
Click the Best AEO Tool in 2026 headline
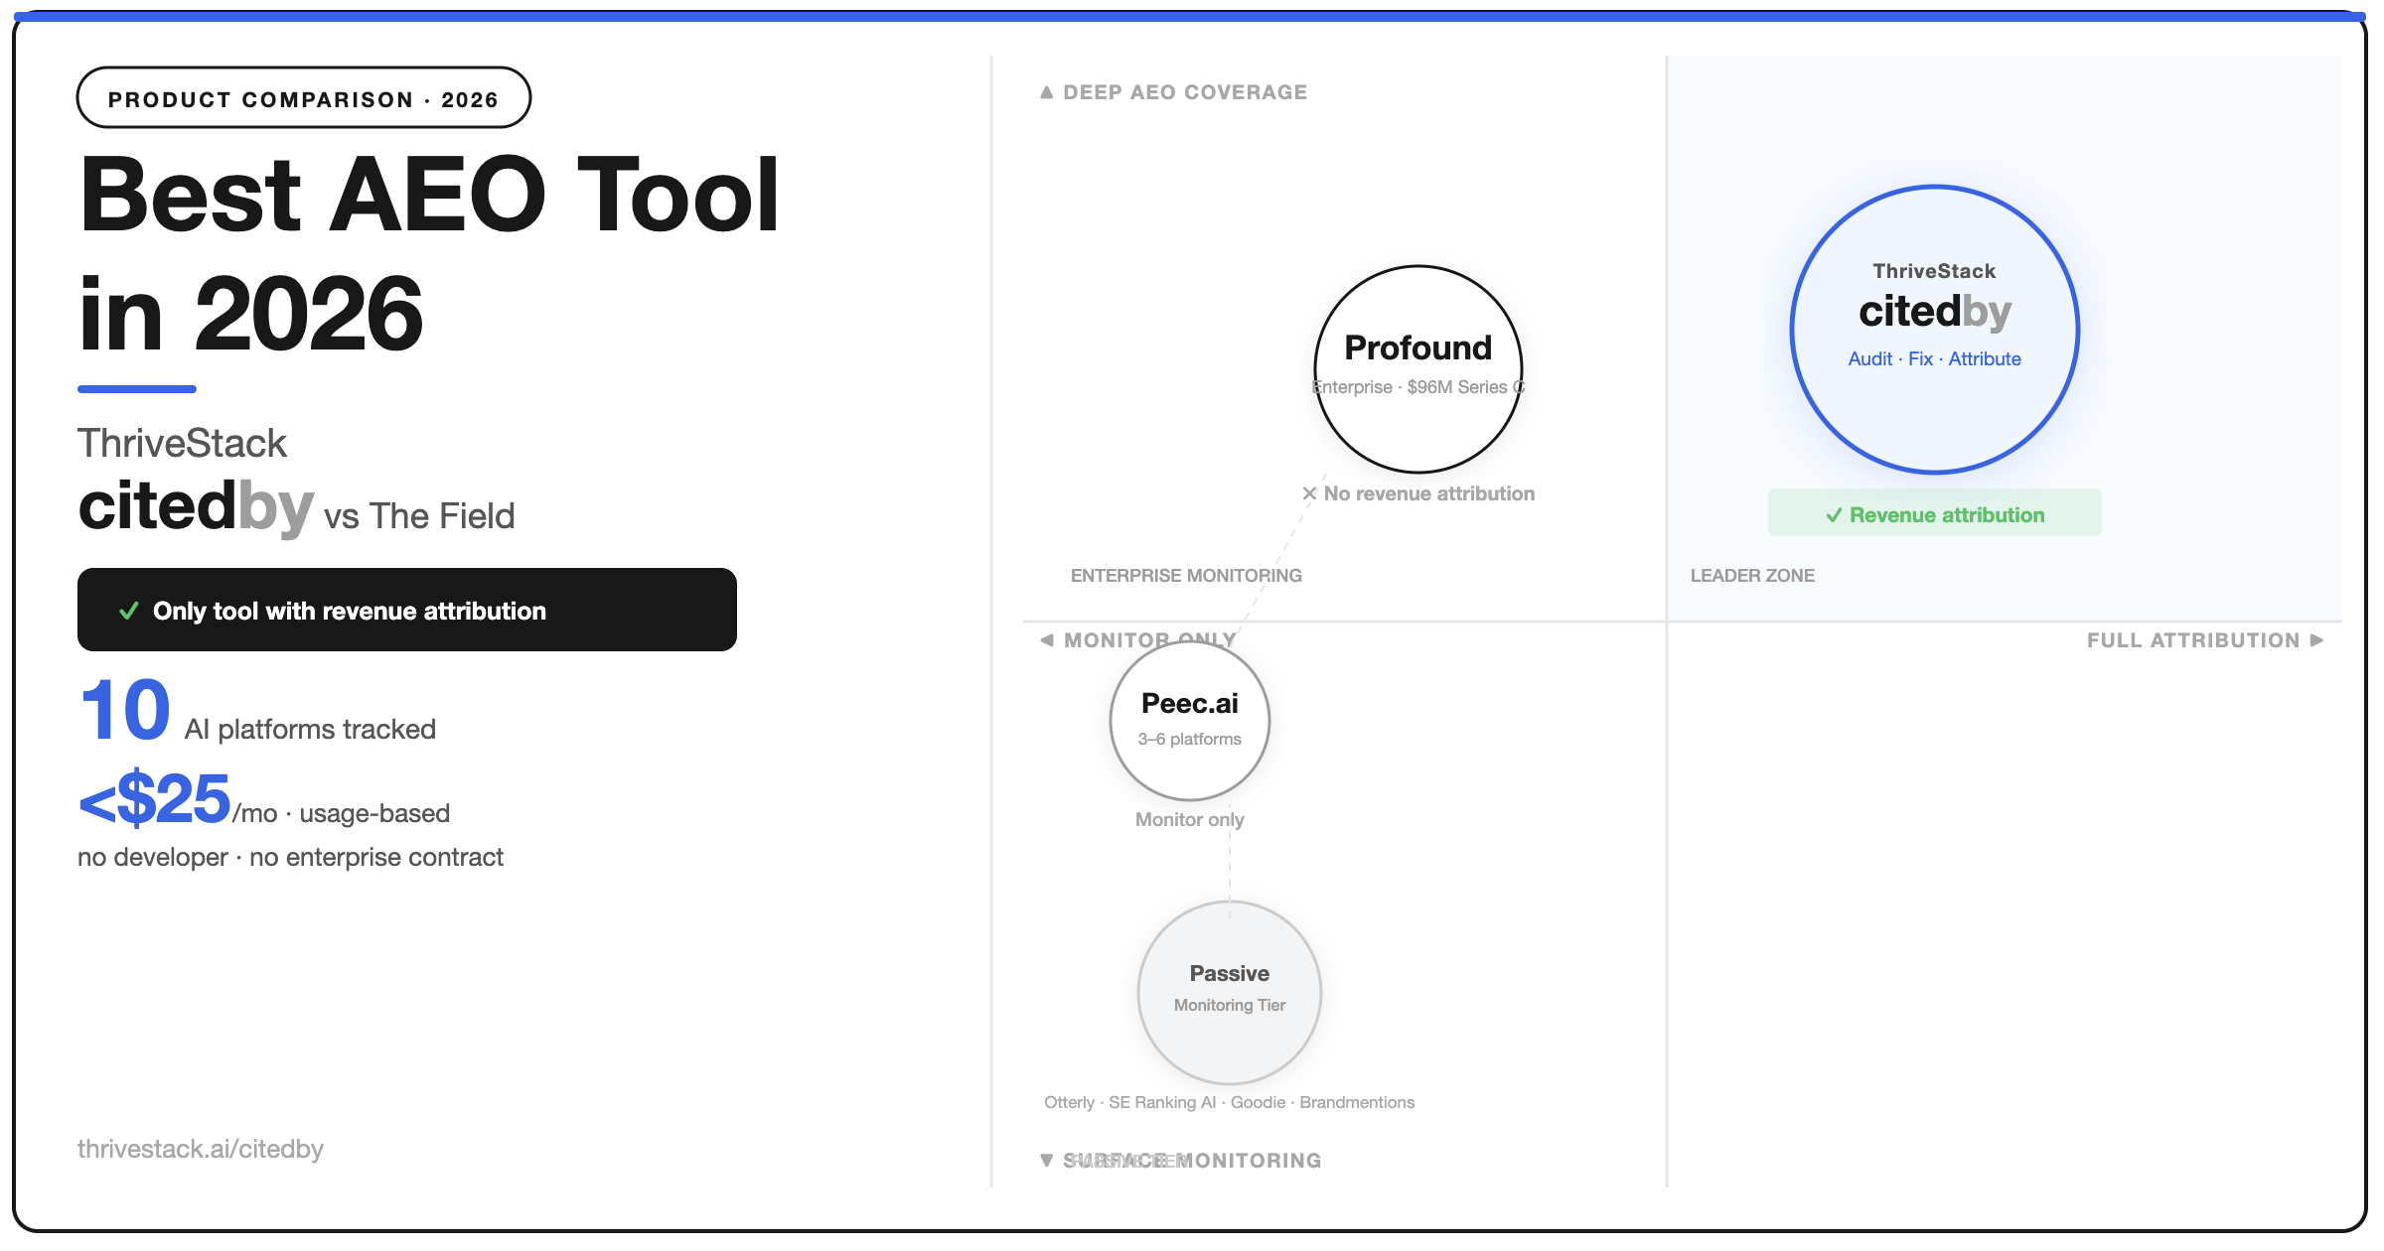tap(429, 253)
